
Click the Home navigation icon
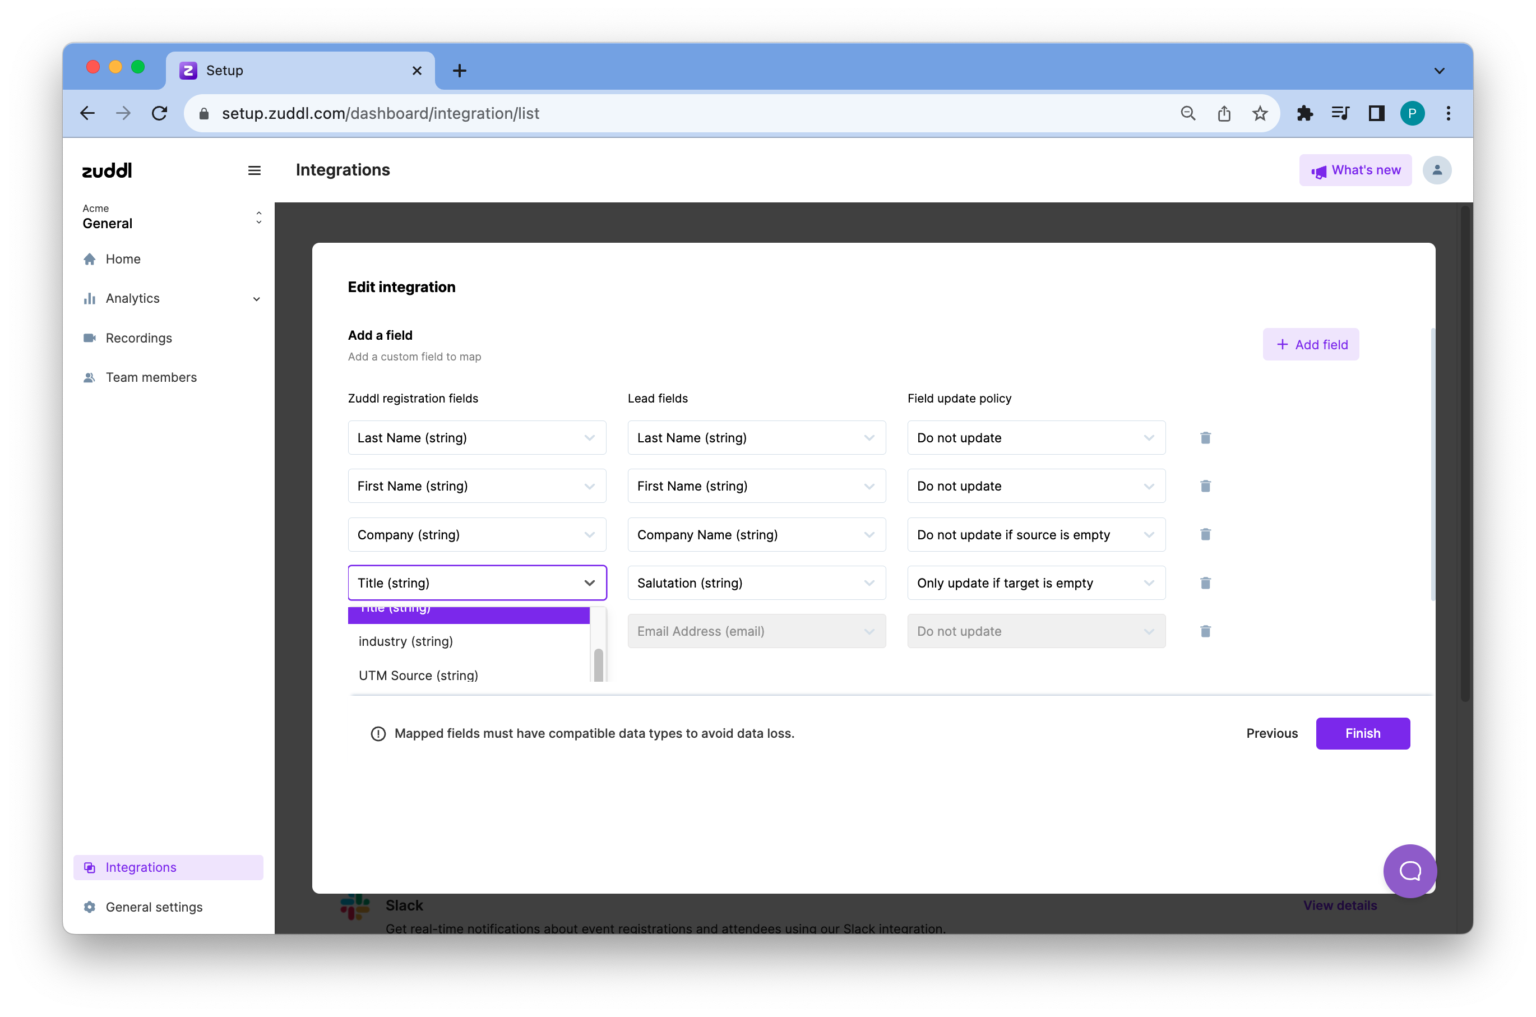[x=90, y=258]
